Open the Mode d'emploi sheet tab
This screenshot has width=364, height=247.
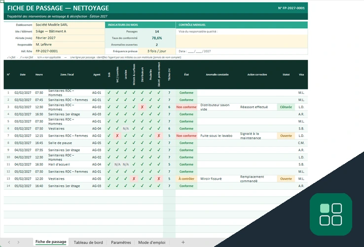[152, 243]
